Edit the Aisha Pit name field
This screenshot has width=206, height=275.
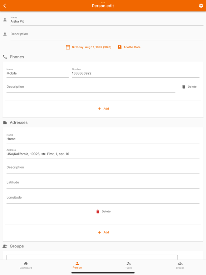pyautogui.click(x=107, y=21)
